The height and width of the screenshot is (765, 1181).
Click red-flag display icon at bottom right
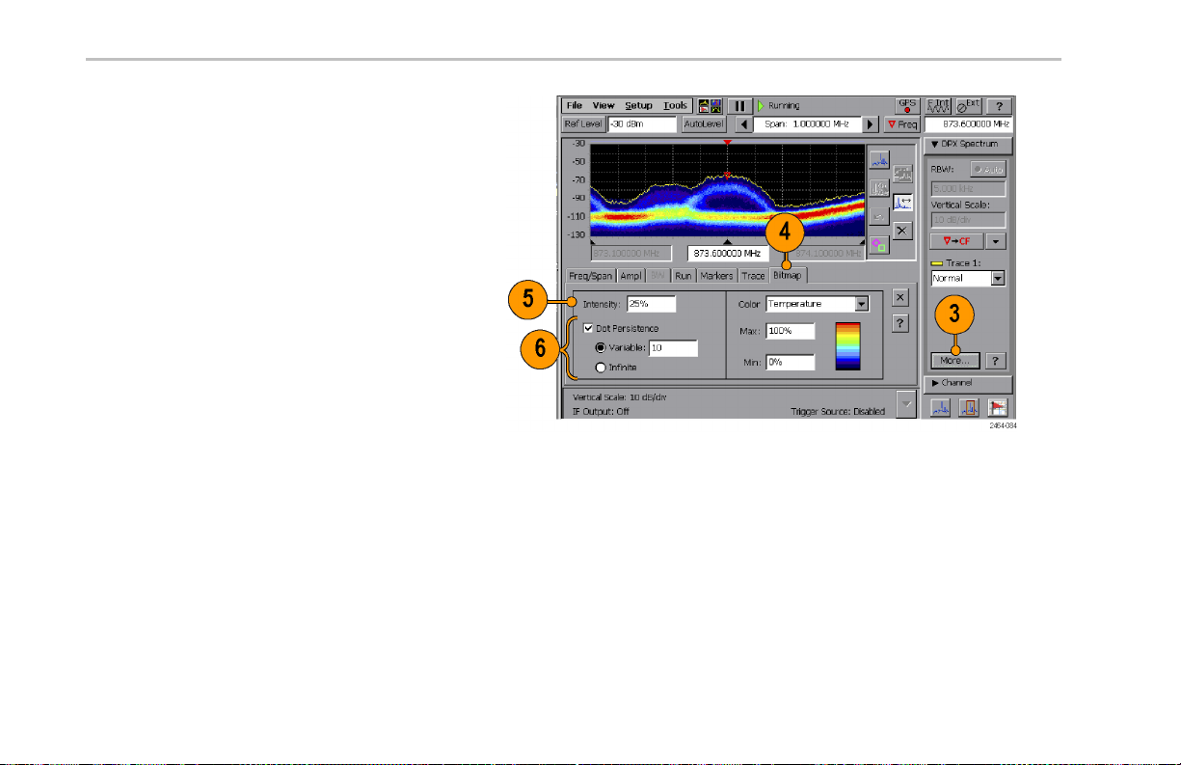998,408
